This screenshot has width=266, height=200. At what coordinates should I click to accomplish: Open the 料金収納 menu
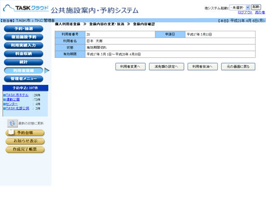[x=23, y=54]
